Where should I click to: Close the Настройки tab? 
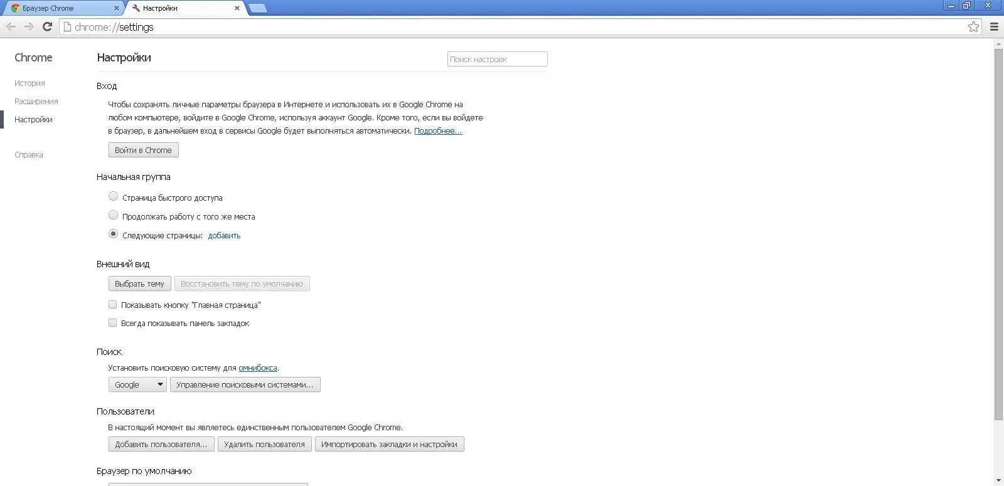[237, 8]
